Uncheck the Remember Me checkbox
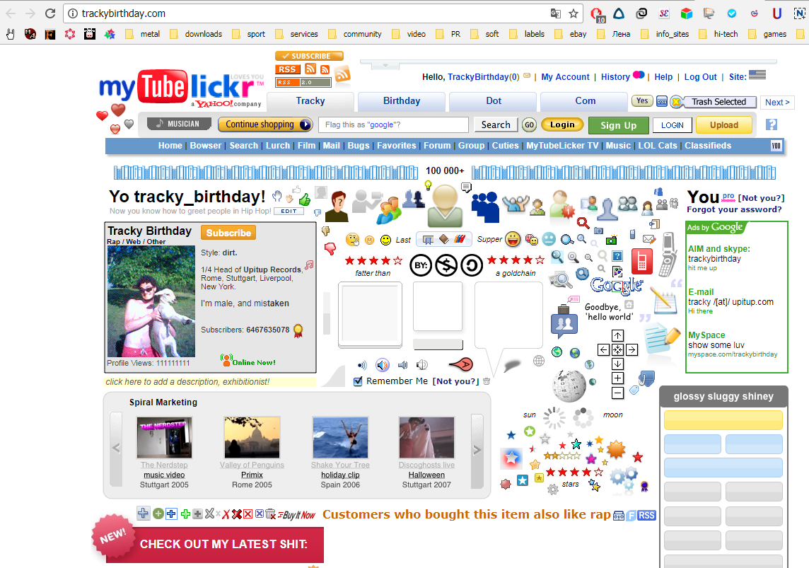 pos(358,381)
